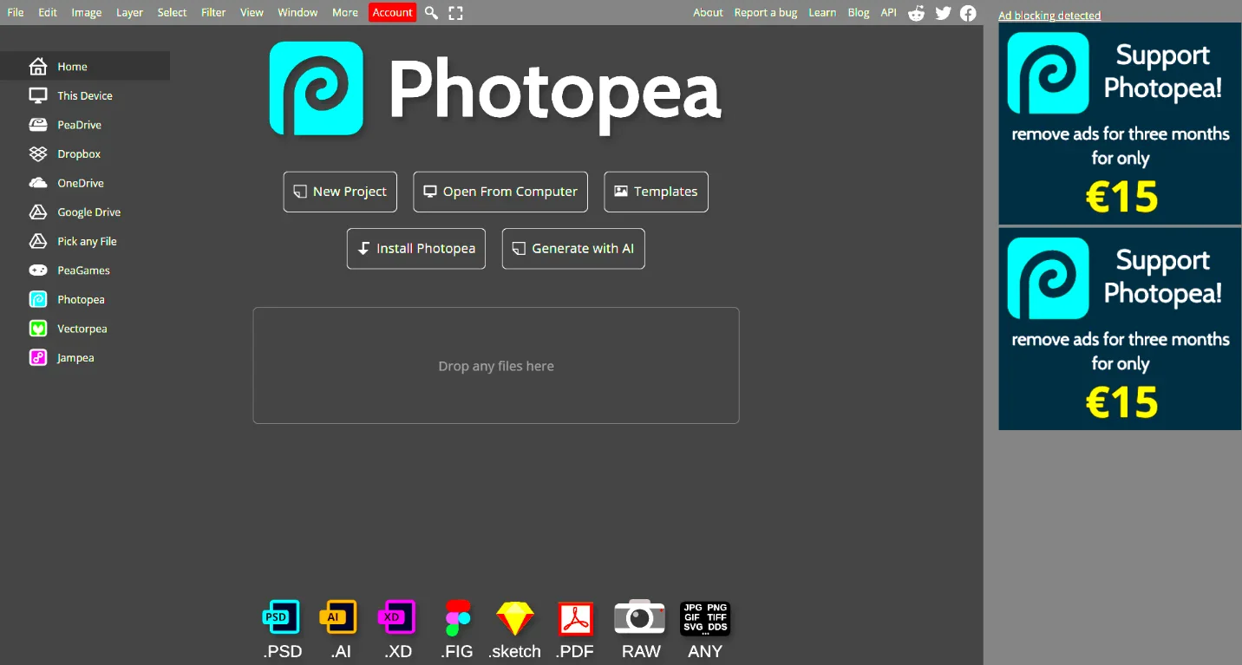Launch Vectorpea from the sidebar
The height and width of the screenshot is (665, 1242).
point(85,329)
